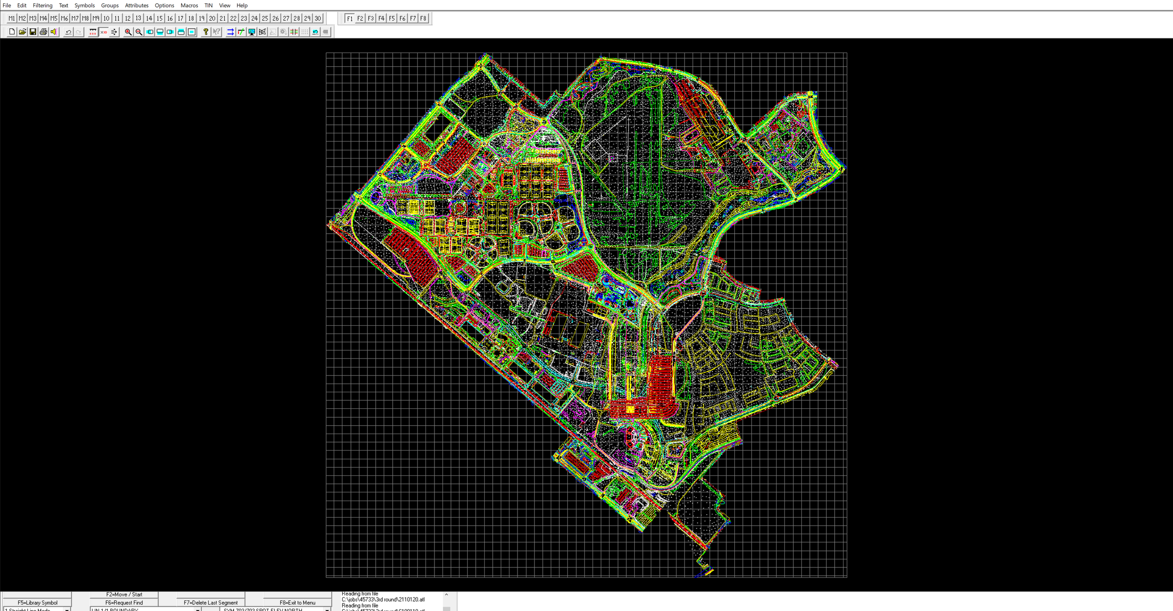1173x611 pixels.
Task: Open the Attributes menu
Action: coord(137,6)
